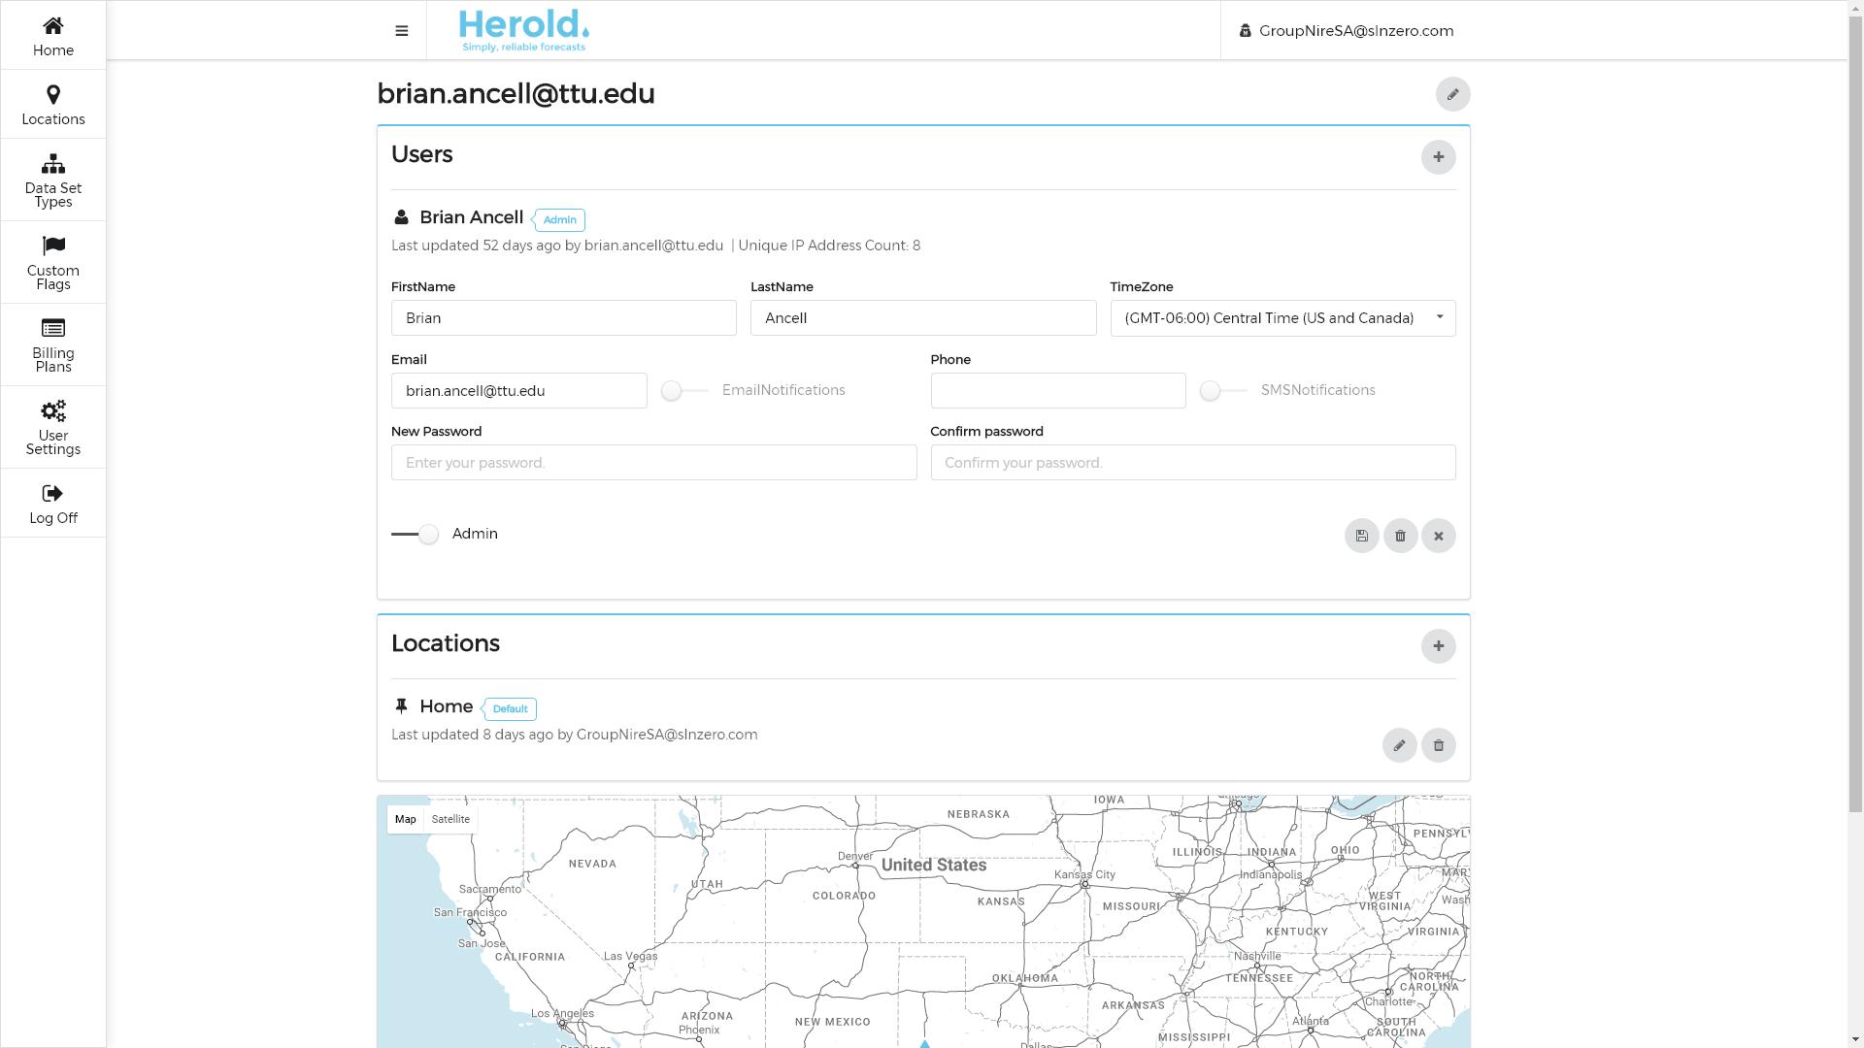This screenshot has height=1048, width=1864.
Task: Edit the Home location with the pencil icon
Action: (1399, 745)
